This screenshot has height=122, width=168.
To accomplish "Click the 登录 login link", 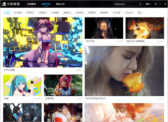I will pyautogui.click(x=148, y=4).
